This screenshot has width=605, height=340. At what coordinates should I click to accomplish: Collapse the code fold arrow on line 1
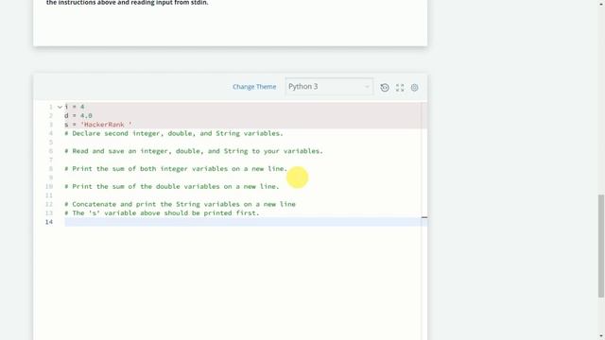click(x=60, y=107)
